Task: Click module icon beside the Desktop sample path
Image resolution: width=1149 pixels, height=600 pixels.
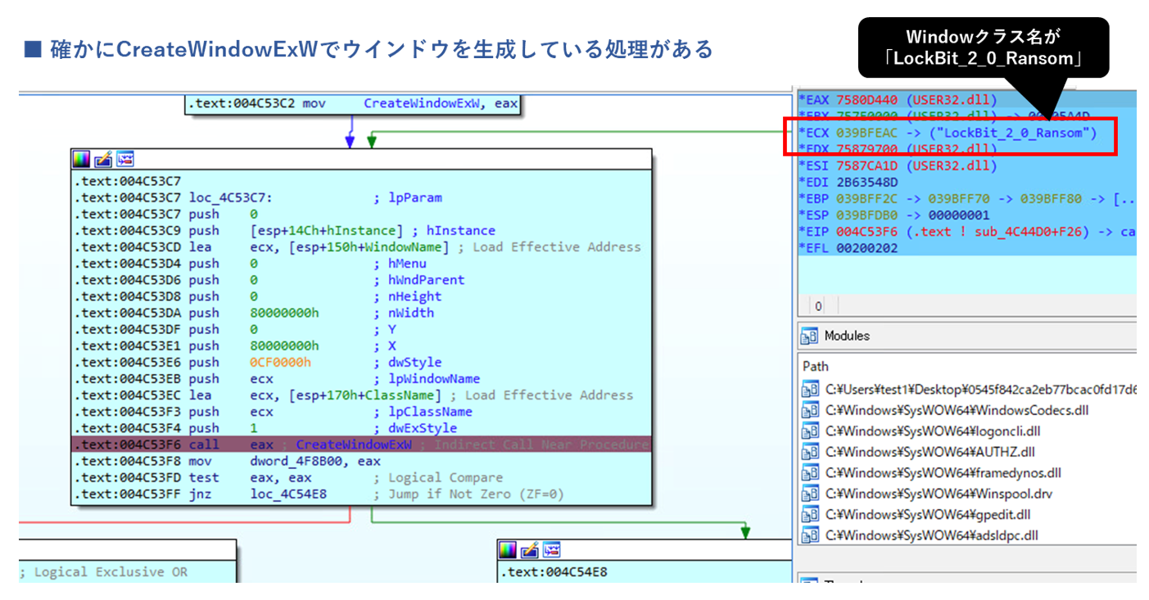Action: click(x=810, y=389)
